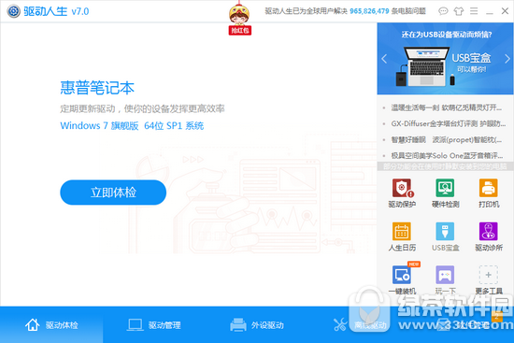The image size is (514, 343).
Task: Launch the 一键装机 tool
Action: coord(402,279)
